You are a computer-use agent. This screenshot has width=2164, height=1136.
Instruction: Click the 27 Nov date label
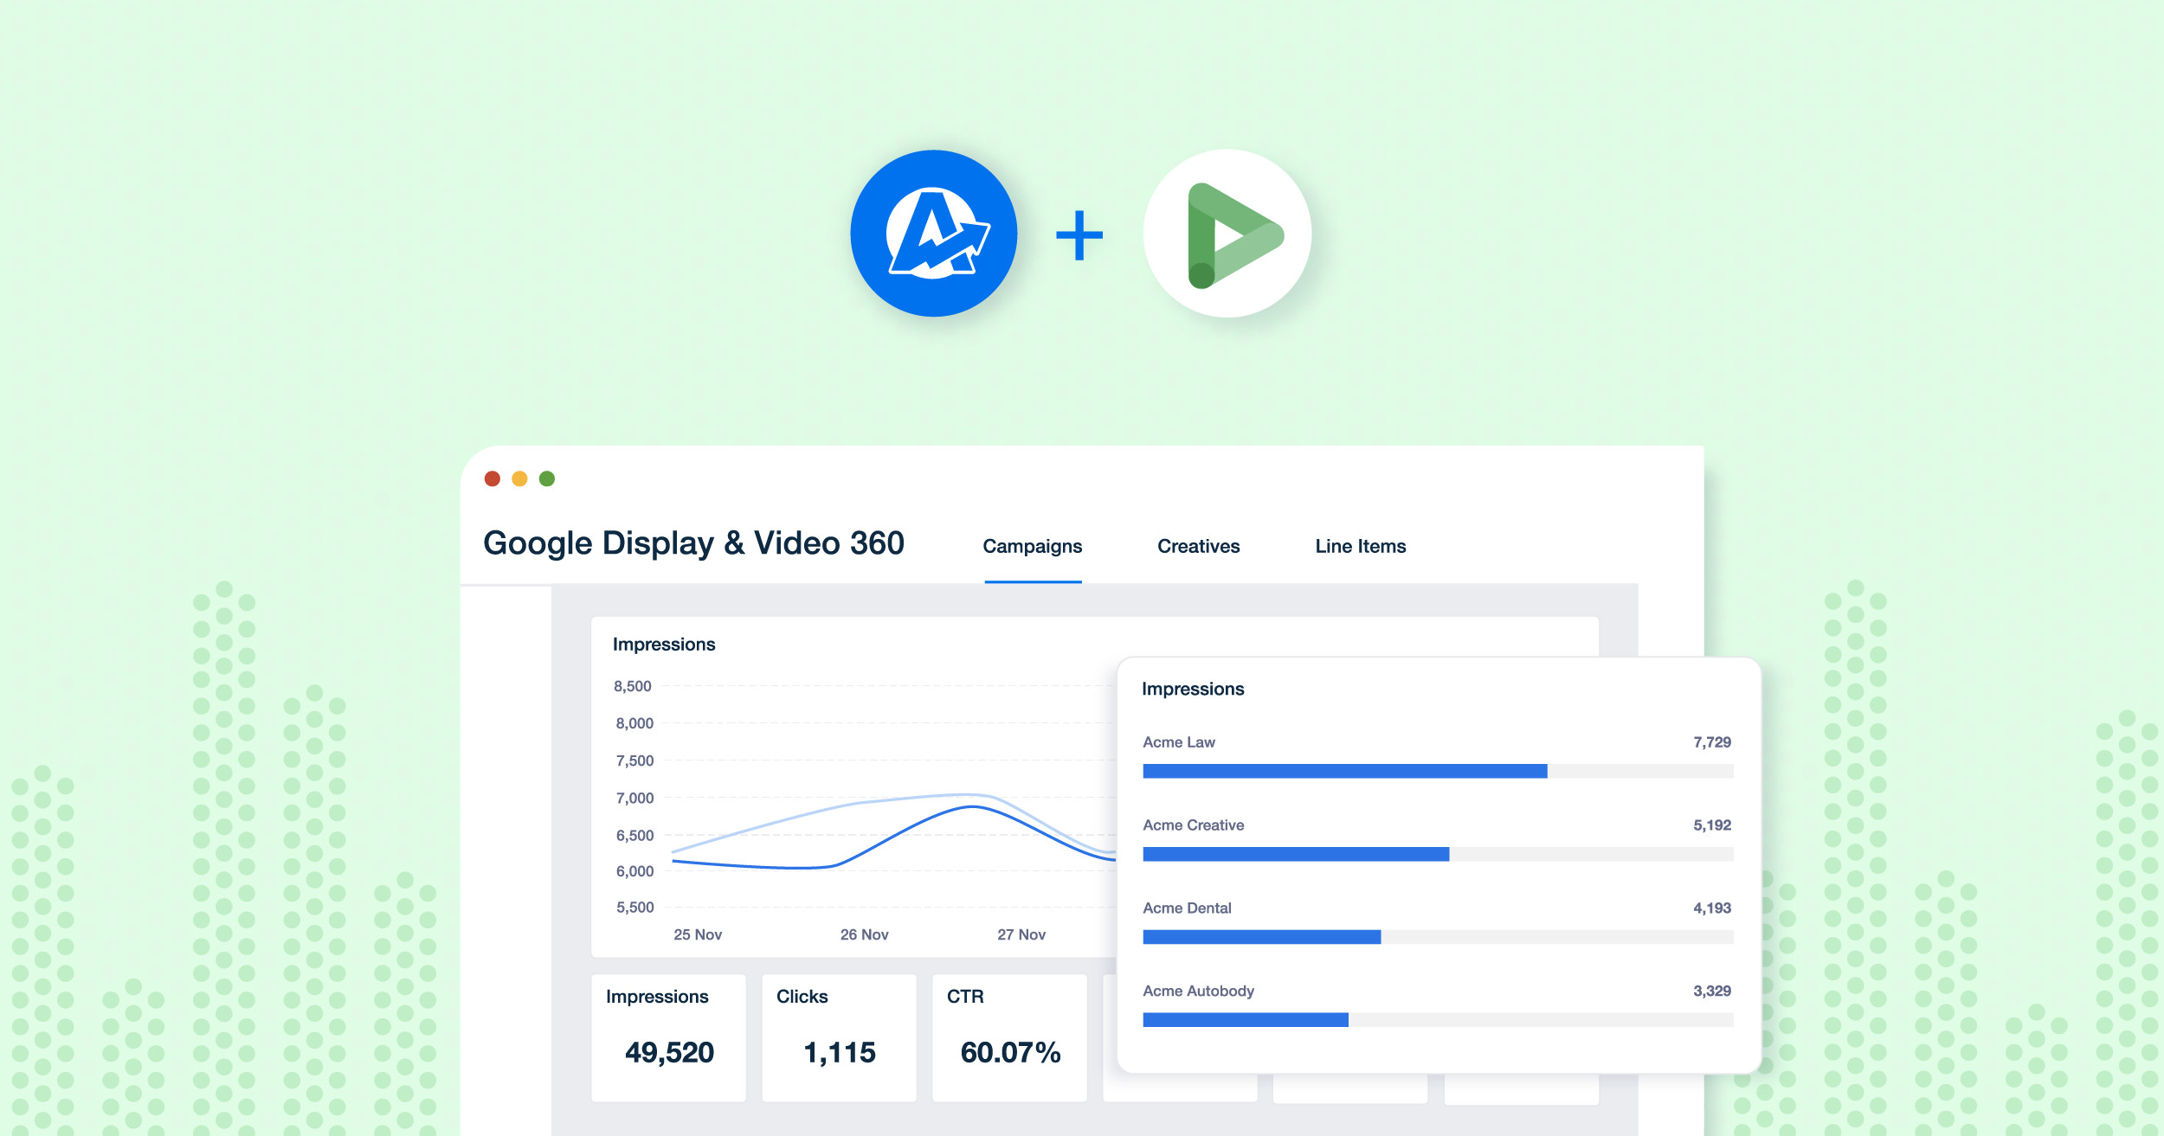point(1021,934)
